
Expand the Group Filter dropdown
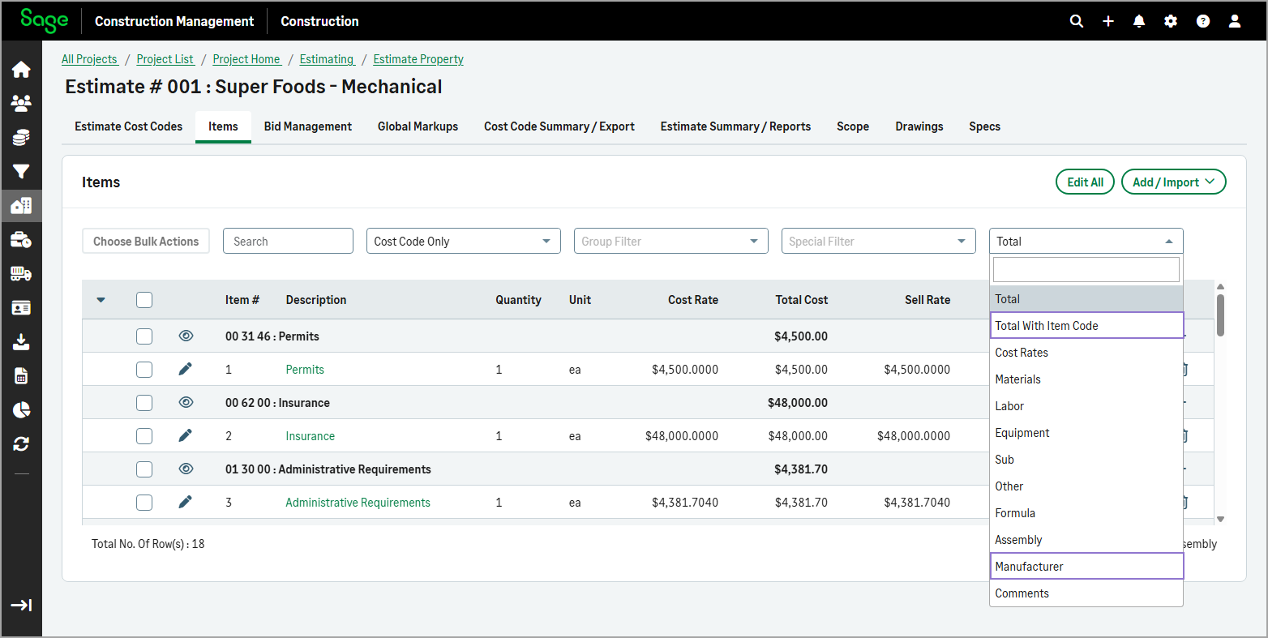coord(670,242)
